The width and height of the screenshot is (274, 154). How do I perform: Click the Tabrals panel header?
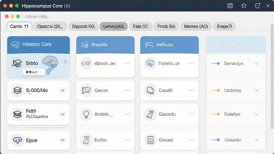(236, 45)
